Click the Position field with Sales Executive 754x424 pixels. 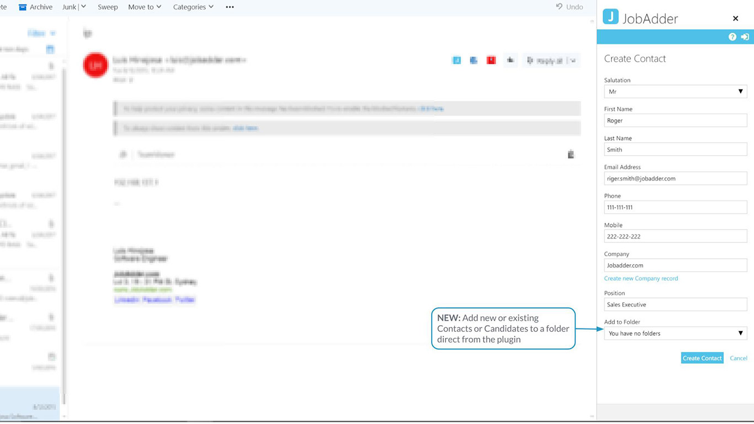click(676, 305)
